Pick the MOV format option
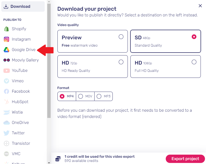The height and width of the screenshot is (164, 206). click(85, 96)
